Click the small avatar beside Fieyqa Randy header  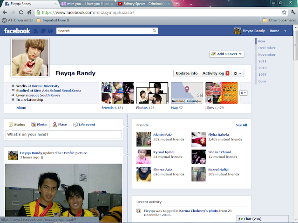(x=237, y=31)
